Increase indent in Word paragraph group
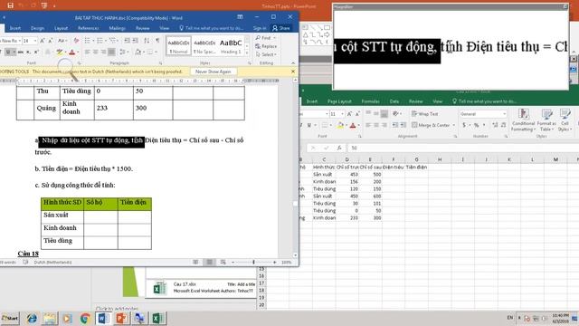The image size is (579, 326). pyautogui.click(x=136, y=41)
